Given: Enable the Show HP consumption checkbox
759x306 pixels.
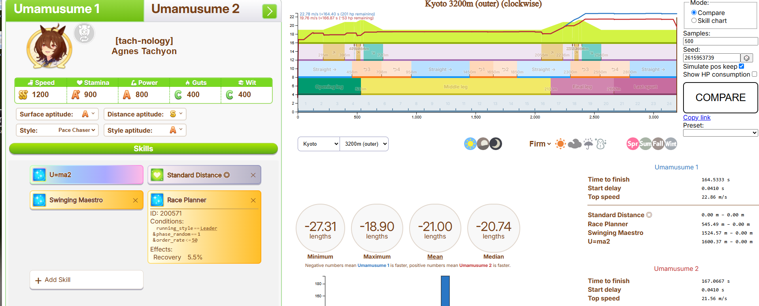Looking at the screenshot, I should [x=754, y=74].
